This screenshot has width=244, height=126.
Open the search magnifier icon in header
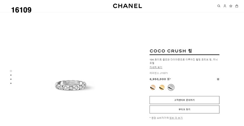(x=219, y=6)
